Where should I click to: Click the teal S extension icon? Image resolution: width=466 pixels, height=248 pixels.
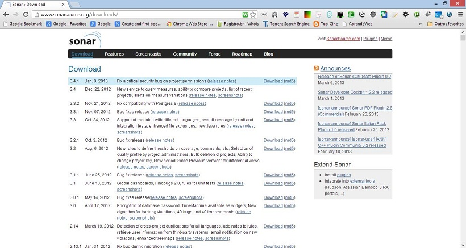[329, 14]
